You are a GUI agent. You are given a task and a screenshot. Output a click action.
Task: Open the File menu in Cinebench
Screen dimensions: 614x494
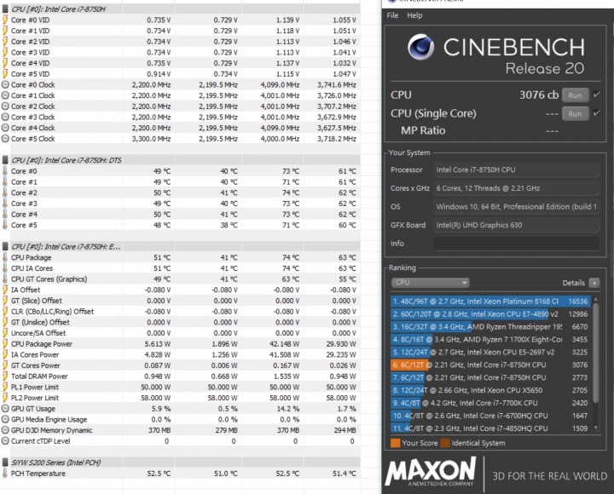click(x=392, y=15)
